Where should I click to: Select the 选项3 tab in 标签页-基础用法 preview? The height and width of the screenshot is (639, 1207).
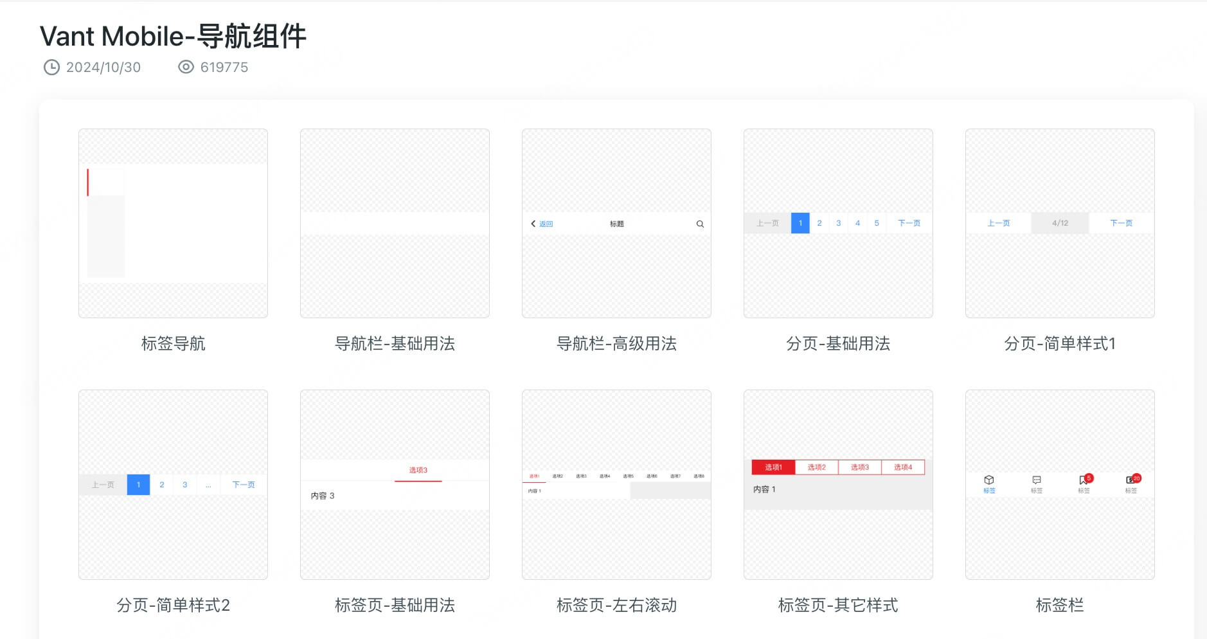coord(418,470)
